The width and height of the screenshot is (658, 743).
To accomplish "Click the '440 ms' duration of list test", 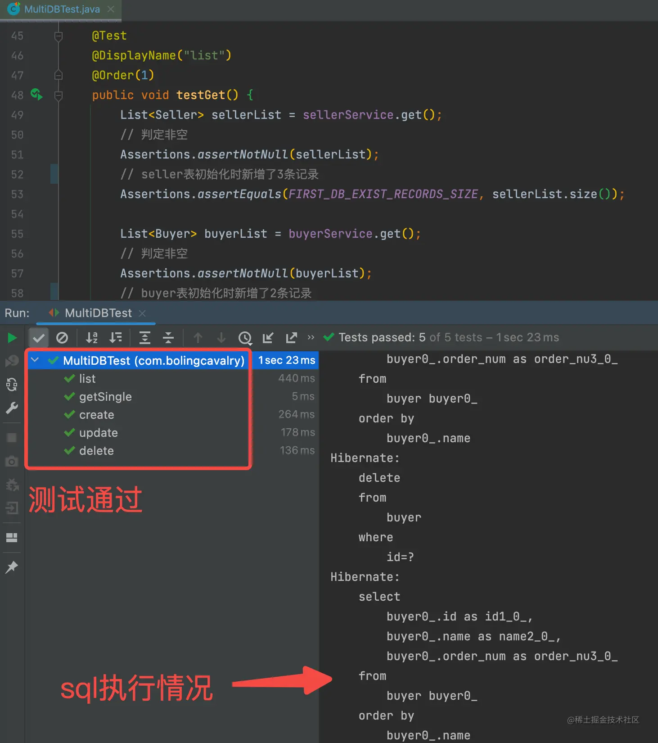I will (297, 378).
